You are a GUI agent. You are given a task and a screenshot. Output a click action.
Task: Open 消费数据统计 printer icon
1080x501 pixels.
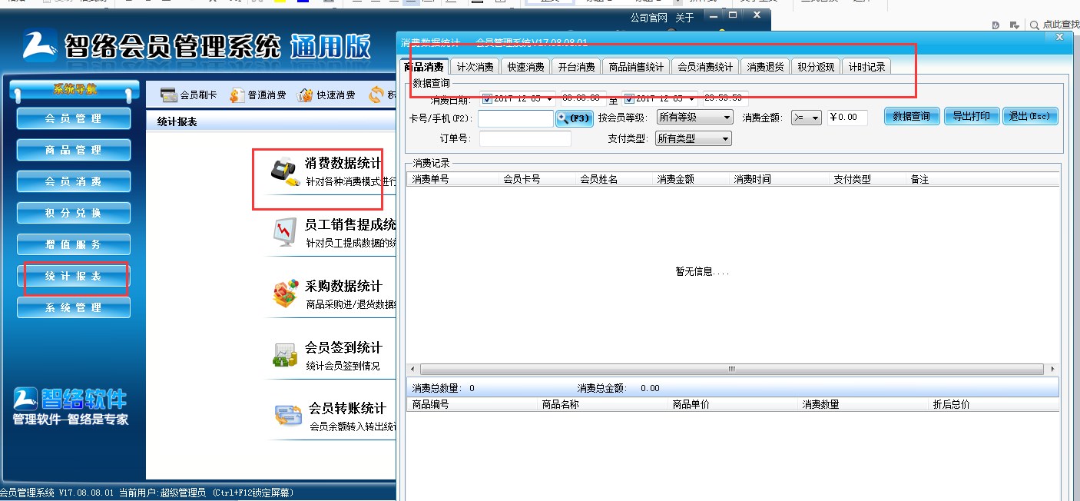(283, 170)
